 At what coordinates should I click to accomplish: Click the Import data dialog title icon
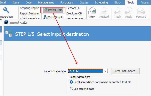pyautogui.click(x=6, y=22)
